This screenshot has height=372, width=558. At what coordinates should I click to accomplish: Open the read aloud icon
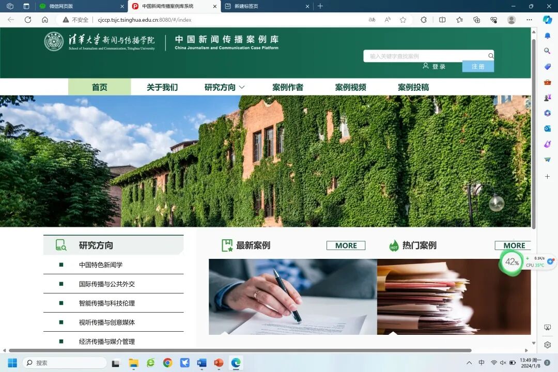click(x=388, y=20)
